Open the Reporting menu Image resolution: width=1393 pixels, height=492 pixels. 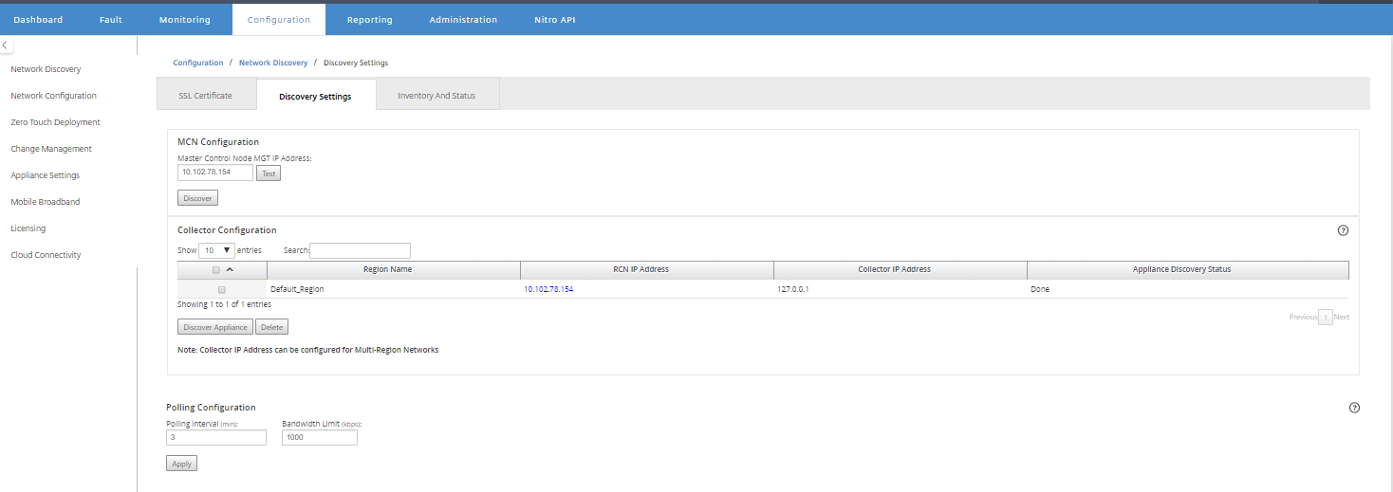point(370,20)
